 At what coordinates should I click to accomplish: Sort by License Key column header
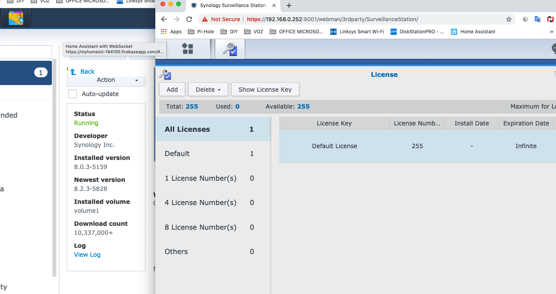coord(334,123)
